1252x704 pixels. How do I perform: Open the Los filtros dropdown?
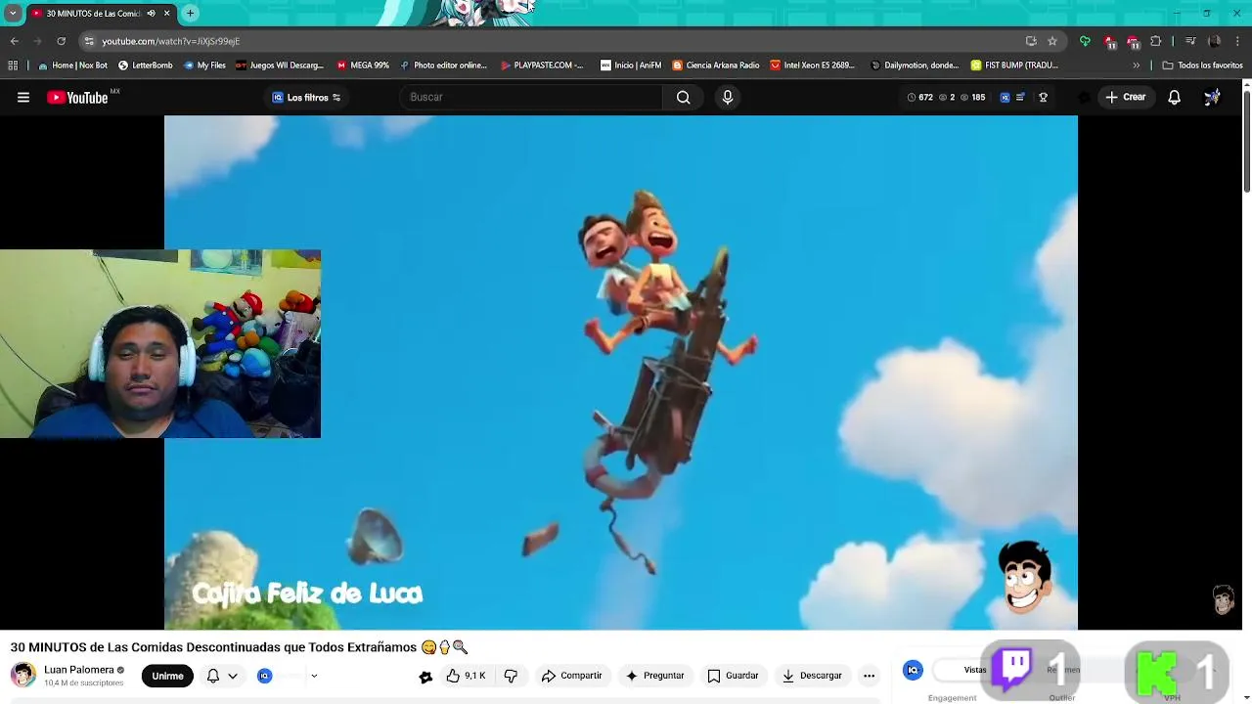306,97
